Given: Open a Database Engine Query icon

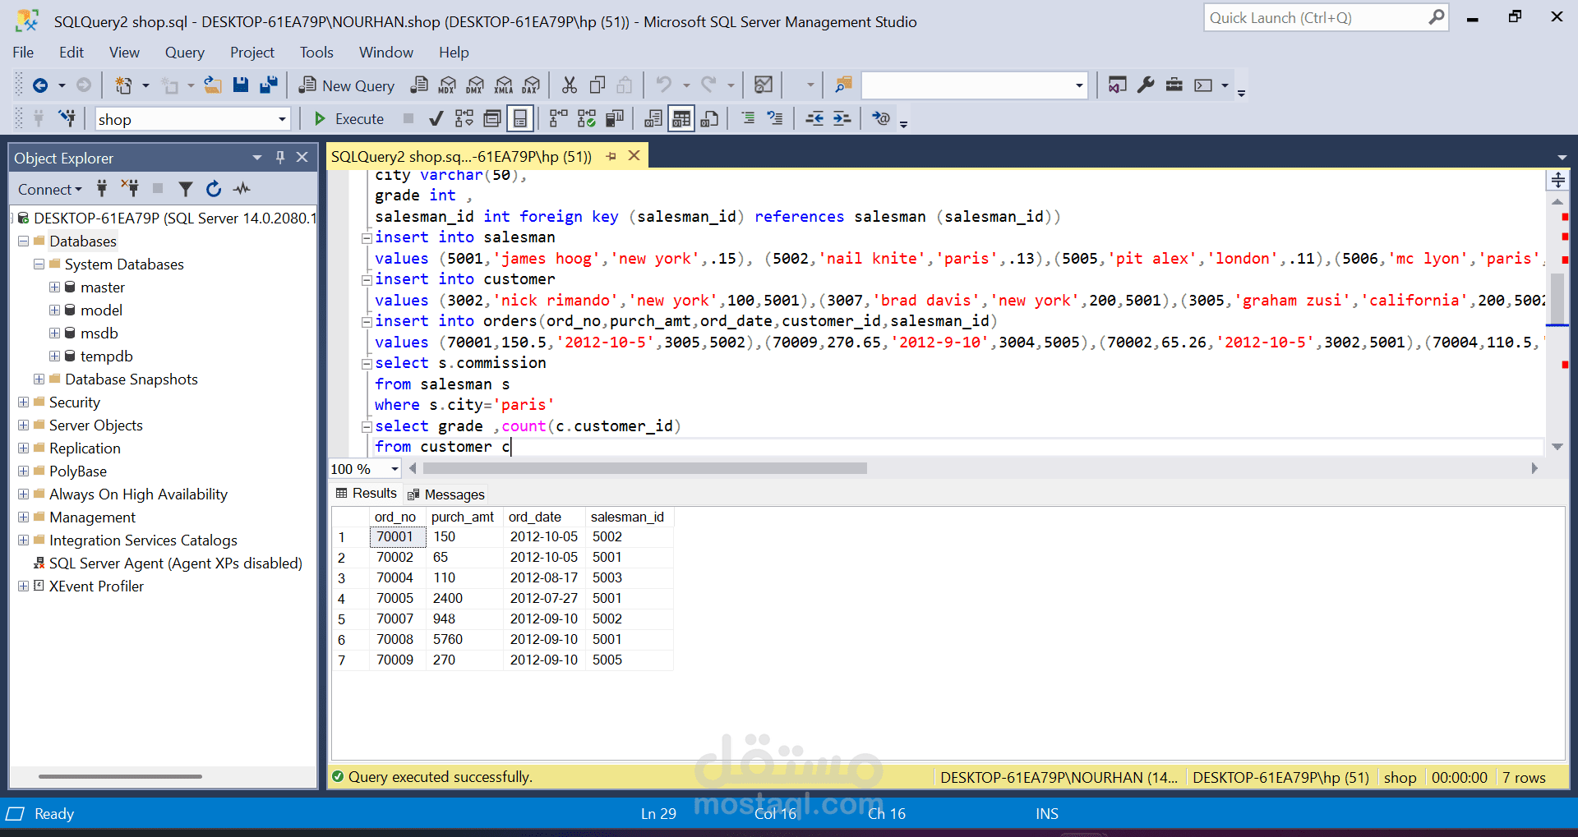Looking at the screenshot, I should [x=419, y=85].
